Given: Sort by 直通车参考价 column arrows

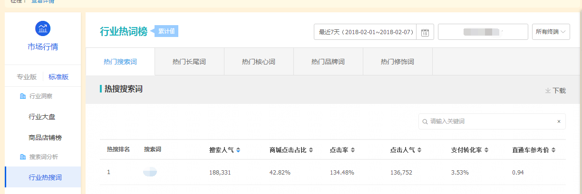Looking at the screenshot, I should (553, 150).
